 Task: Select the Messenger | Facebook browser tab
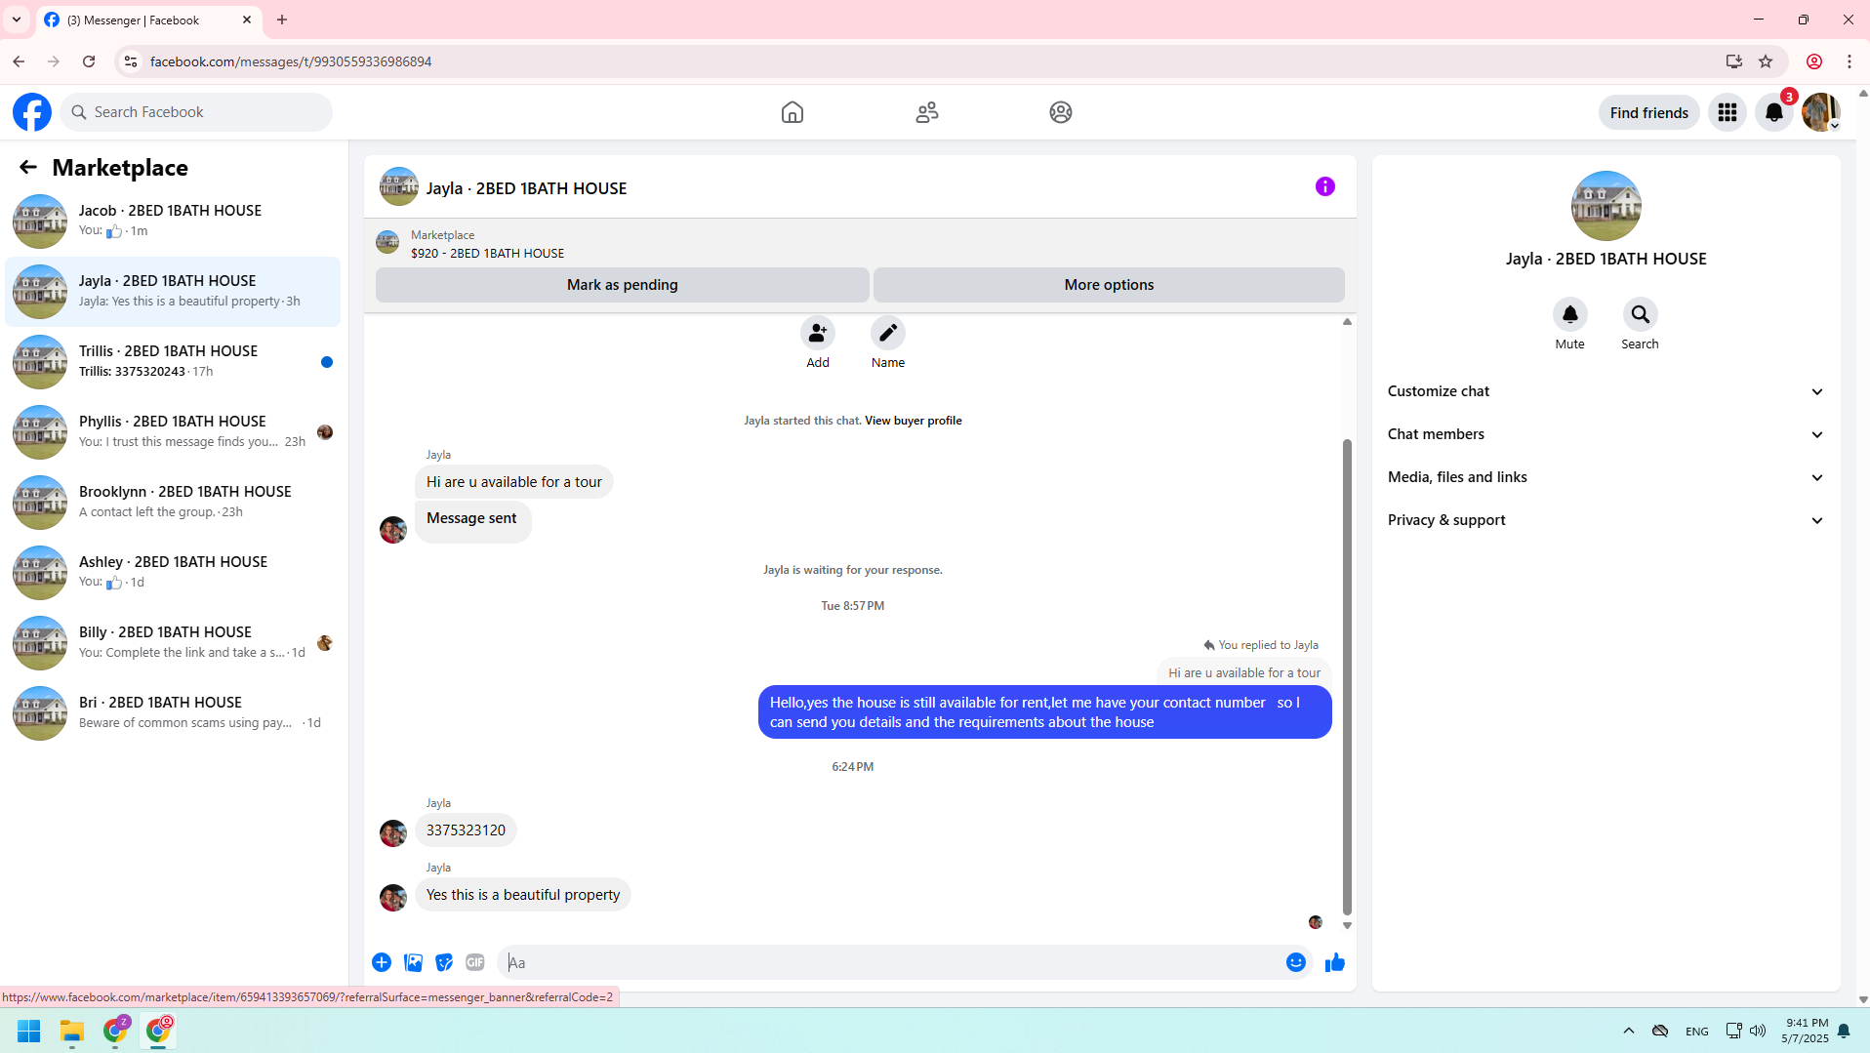coord(148,20)
